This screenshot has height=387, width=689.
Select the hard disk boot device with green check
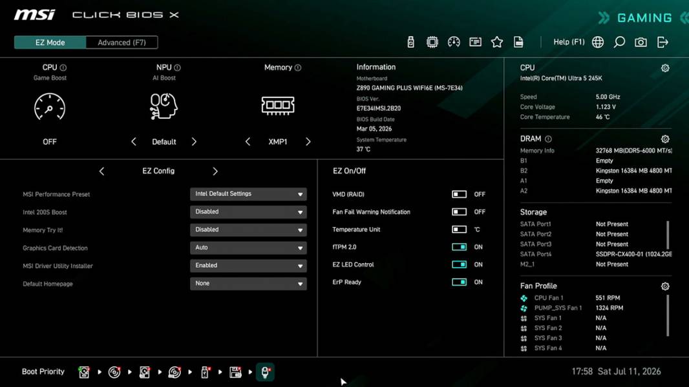click(84, 372)
